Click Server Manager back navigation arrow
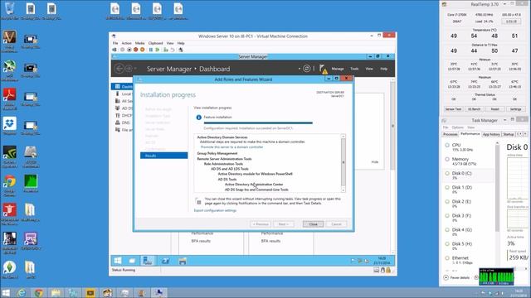Screen dimensions: 531x298 click(119, 69)
